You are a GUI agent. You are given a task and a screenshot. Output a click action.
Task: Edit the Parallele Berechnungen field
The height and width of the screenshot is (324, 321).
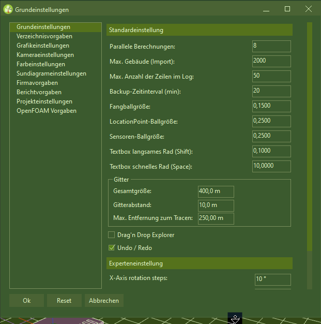[271, 46]
